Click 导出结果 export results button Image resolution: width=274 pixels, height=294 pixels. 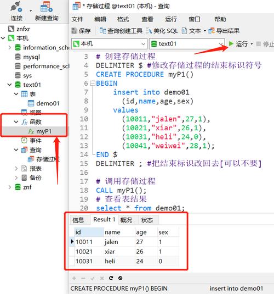pyautogui.click(x=224, y=31)
